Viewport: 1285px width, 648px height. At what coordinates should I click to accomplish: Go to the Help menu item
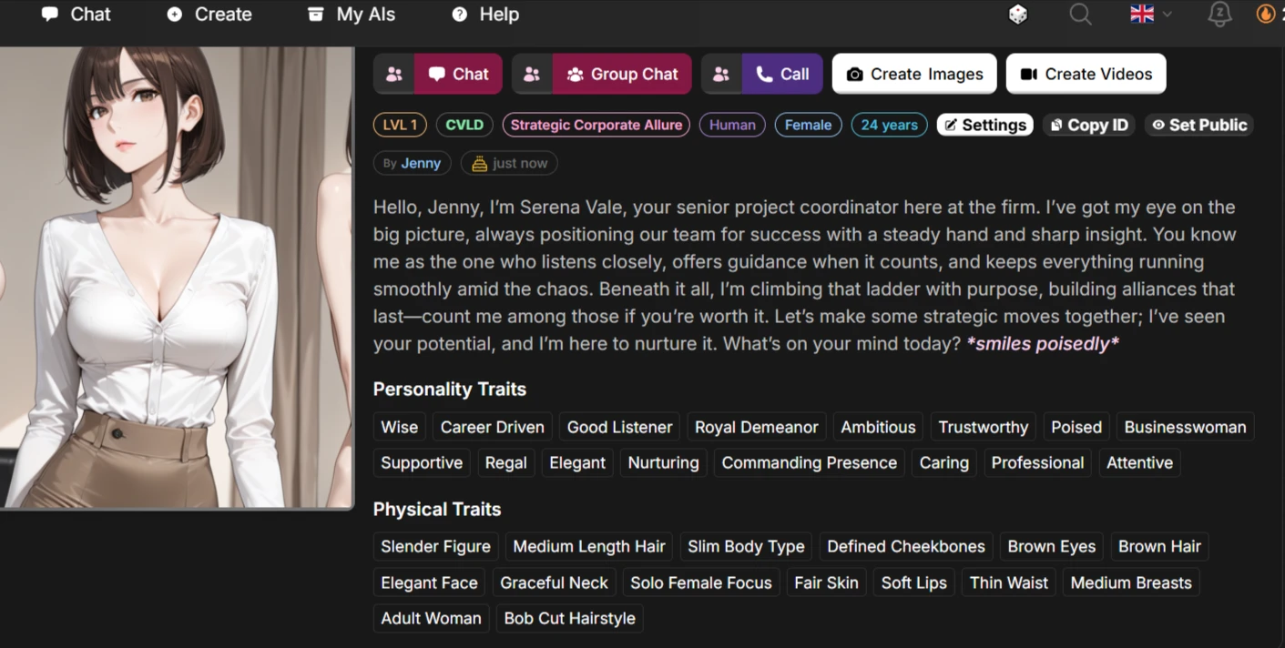pos(485,15)
